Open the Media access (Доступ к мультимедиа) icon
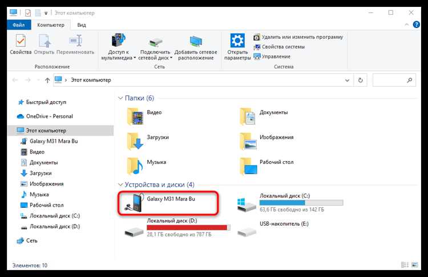This screenshot has width=428, height=277. click(118, 42)
